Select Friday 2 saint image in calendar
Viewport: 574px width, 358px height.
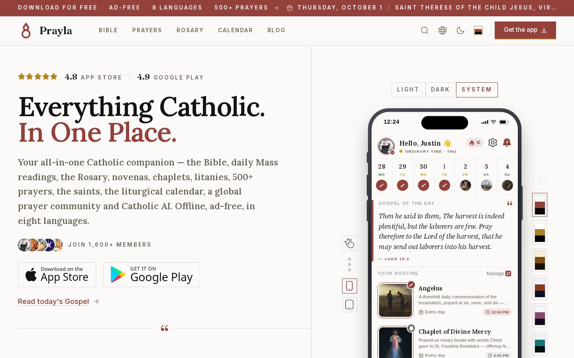[x=465, y=185]
